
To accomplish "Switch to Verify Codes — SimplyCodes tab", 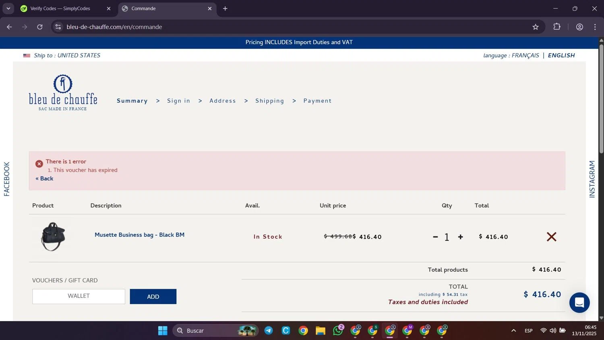I will [65, 8].
